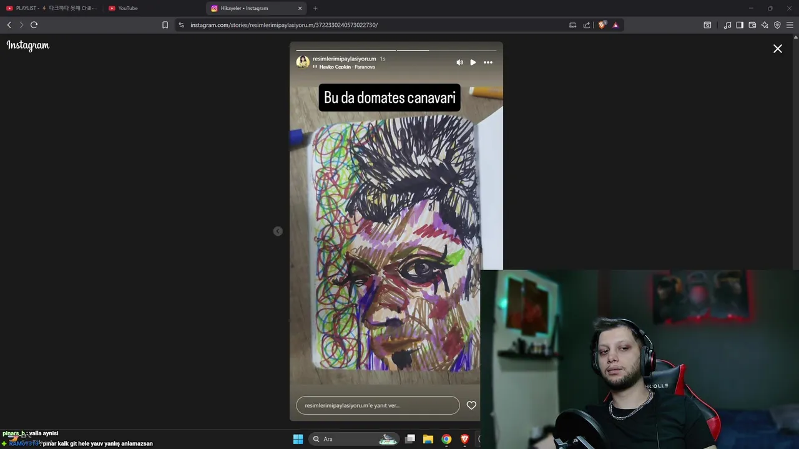799x449 pixels.
Task: Open the browser hamburger menu
Action: [790, 25]
